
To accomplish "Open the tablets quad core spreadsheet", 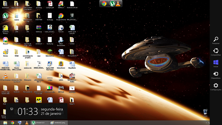I will (x=72, y=30).
